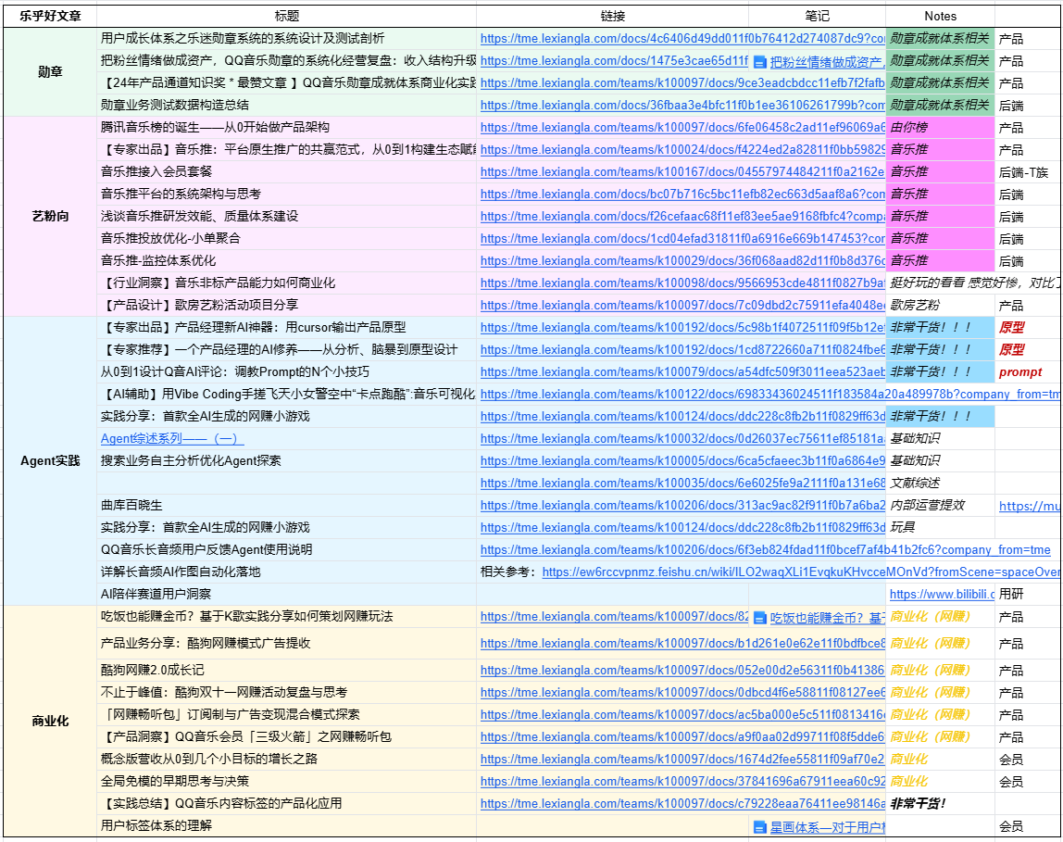Select the 文献综述 note cell
Viewport: 1063px width, 842px height.
(940, 484)
